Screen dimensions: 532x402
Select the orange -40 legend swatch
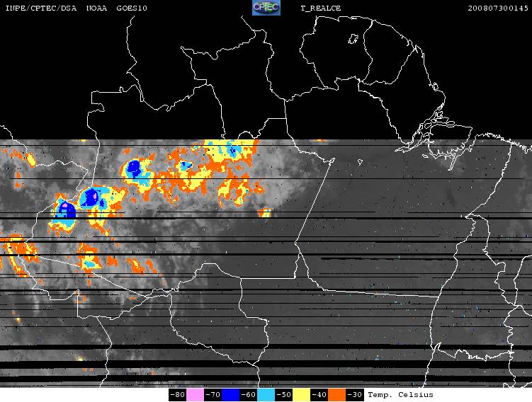point(336,395)
